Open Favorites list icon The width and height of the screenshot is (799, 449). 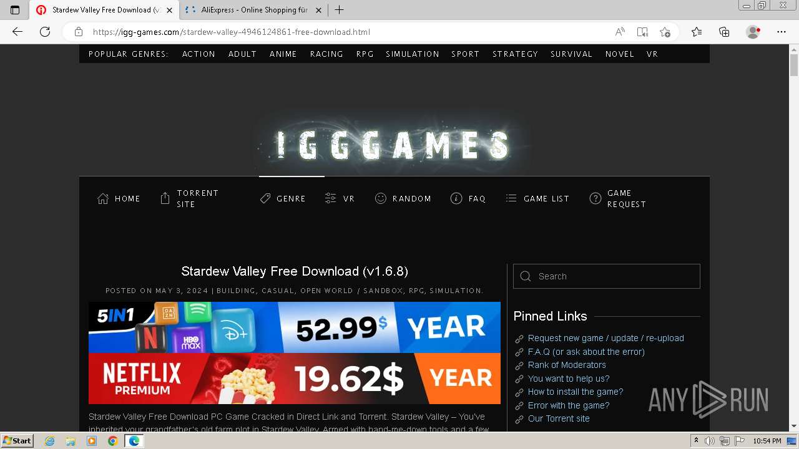697,32
